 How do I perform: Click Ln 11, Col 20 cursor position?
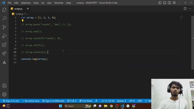(108, 101)
